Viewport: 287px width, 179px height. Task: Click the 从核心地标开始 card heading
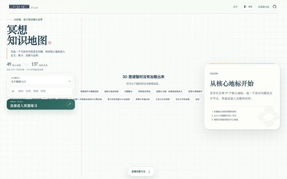tap(231, 83)
